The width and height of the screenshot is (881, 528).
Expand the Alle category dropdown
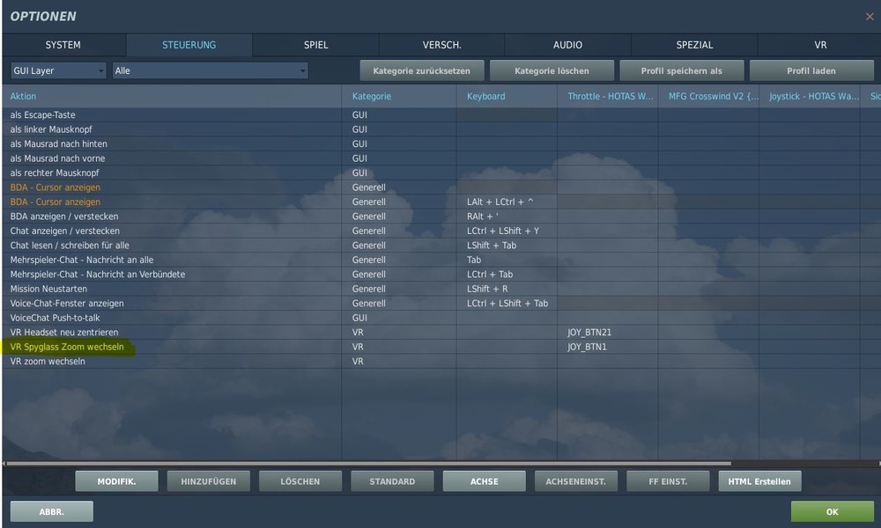coord(211,70)
